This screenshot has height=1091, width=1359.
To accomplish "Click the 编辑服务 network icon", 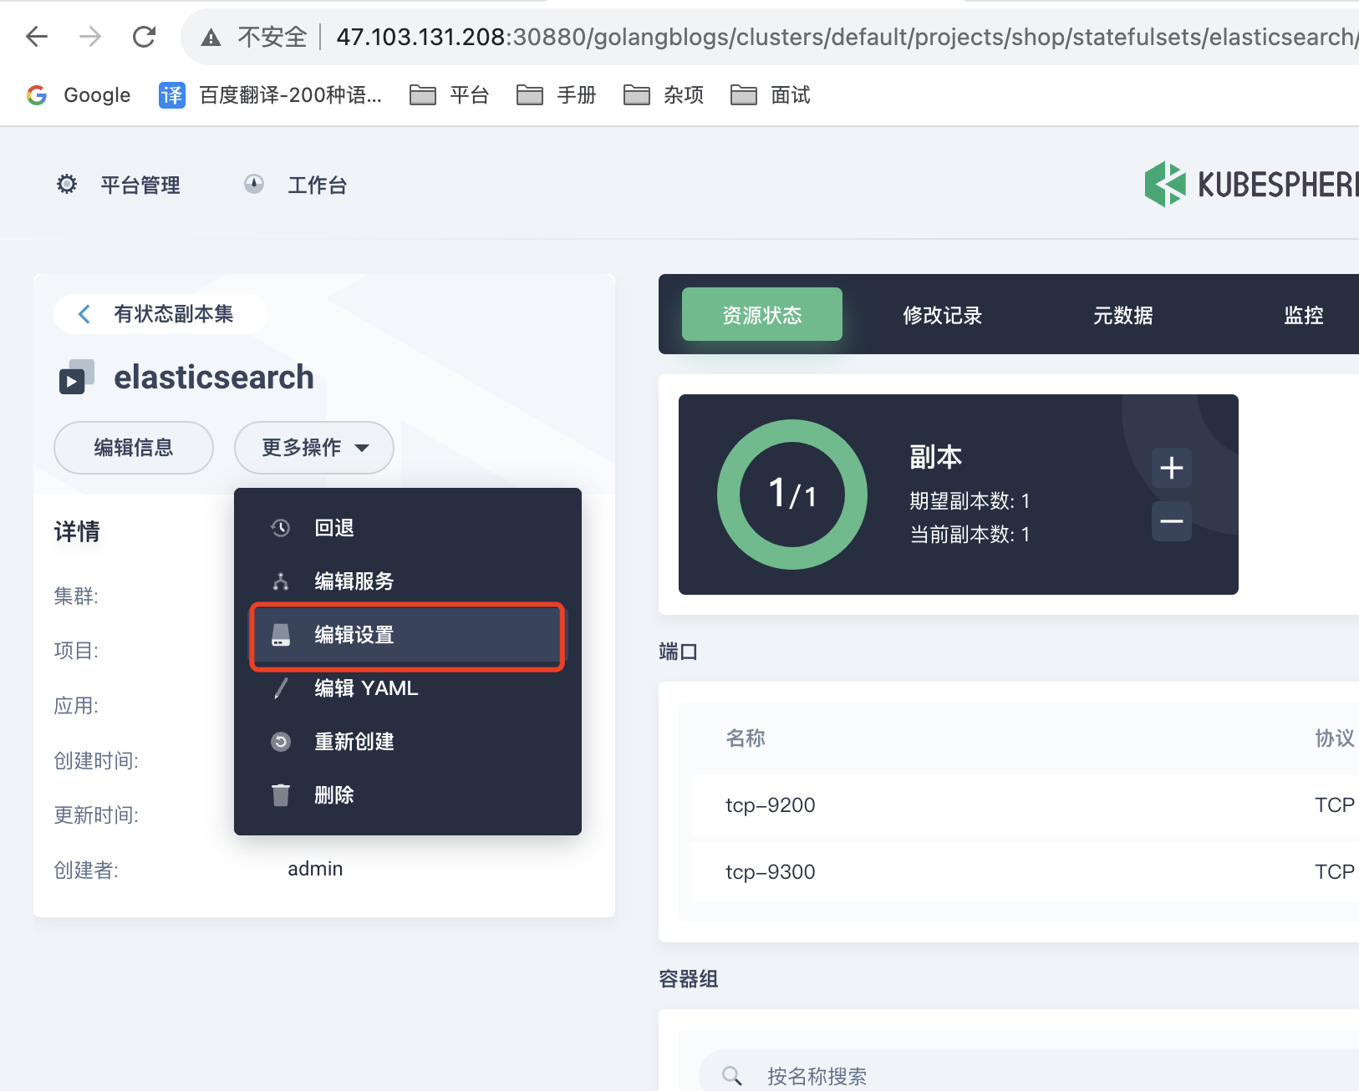I will tap(281, 581).
